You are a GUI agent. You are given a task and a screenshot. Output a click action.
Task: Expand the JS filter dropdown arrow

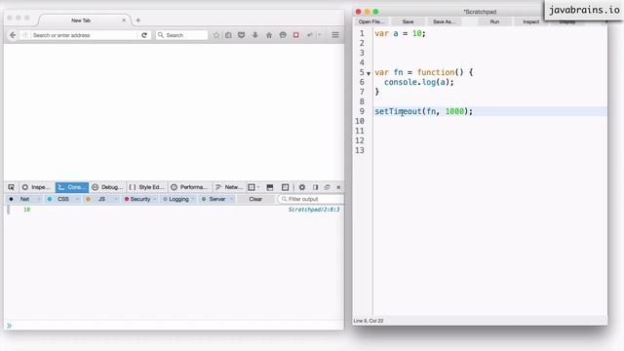tap(116, 199)
